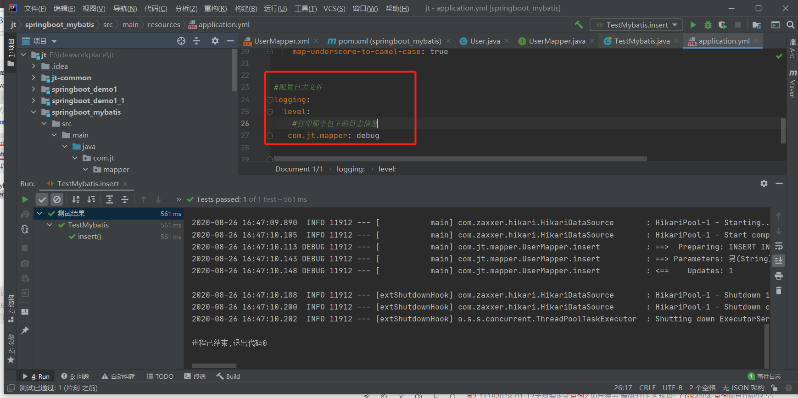
Task: Sort test results alphabetically
Action: (x=76, y=199)
